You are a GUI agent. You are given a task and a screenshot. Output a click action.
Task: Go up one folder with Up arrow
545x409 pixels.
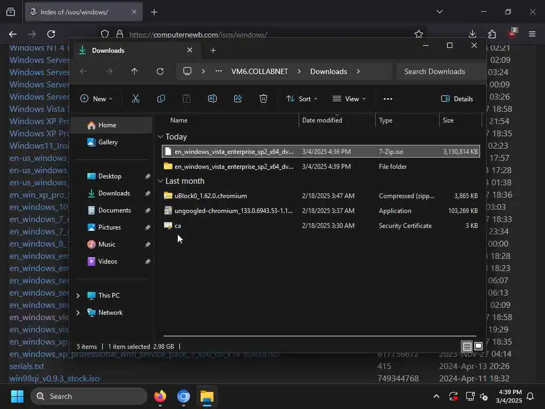[x=135, y=71]
